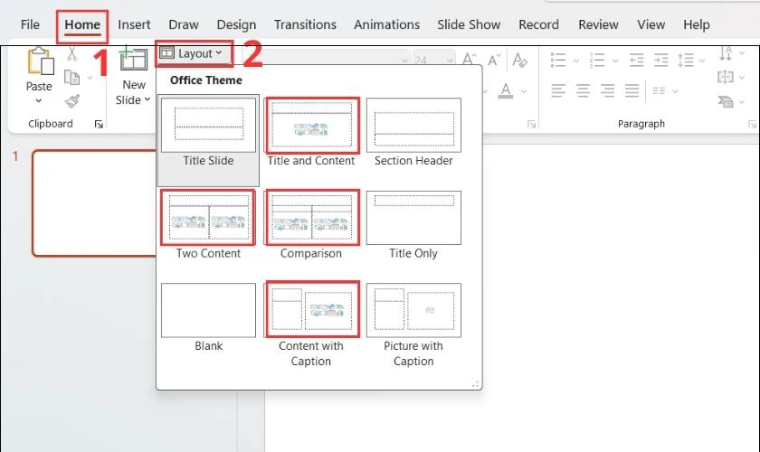Viewport: 760px width, 452px height.
Task: Open the Review tab
Action: [x=598, y=24]
